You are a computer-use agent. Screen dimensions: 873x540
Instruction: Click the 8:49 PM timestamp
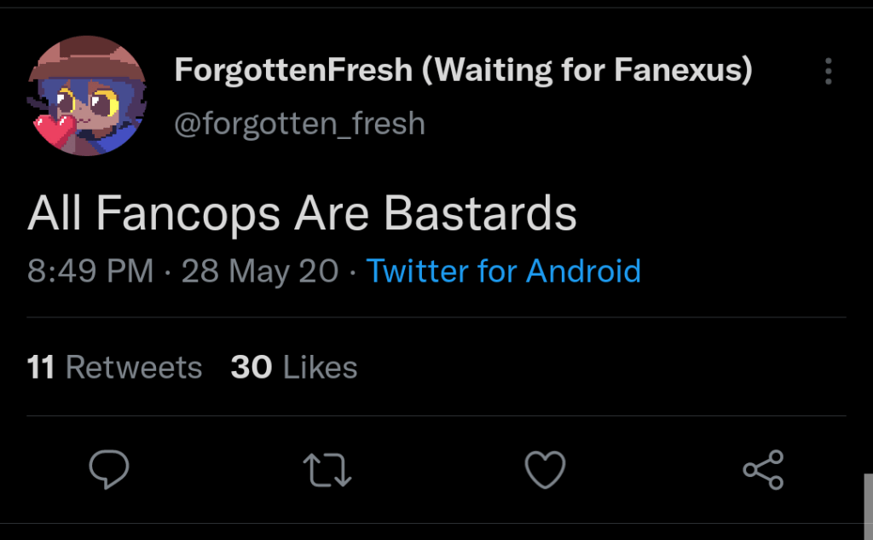coord(90,271)
